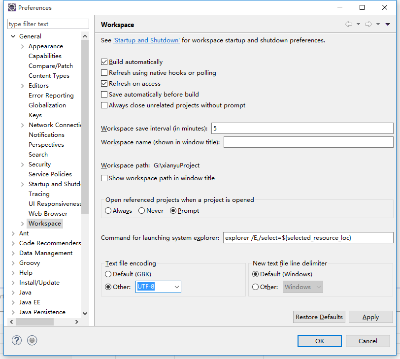Select Globalization in the tree
The image size is (400, 359).
tap(47, 105)
